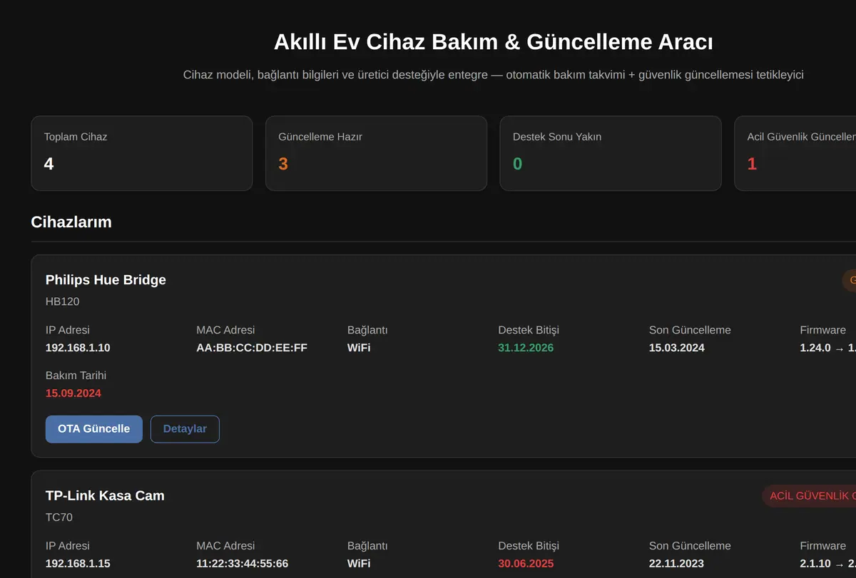Click firmware version 1.24.0 on Philips Hue
The height and width of the screenshot is (578, 856).
815,348
